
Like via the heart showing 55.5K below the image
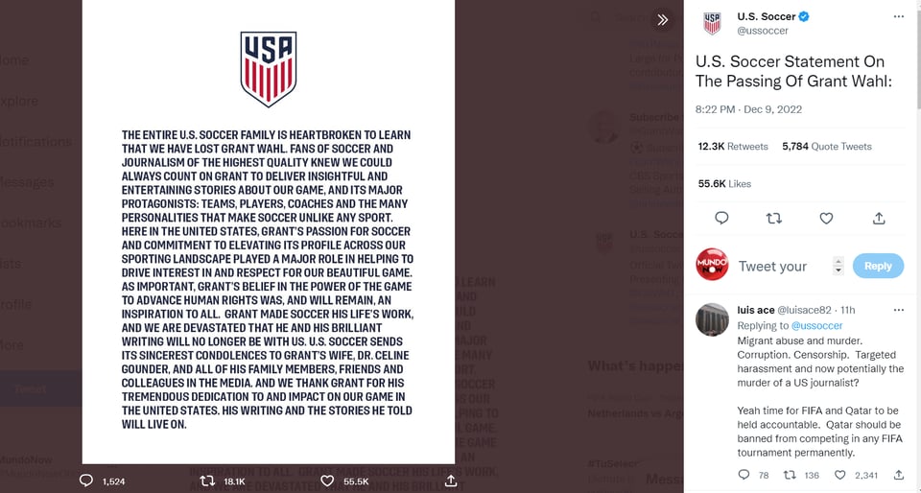(x=328, y=481)
